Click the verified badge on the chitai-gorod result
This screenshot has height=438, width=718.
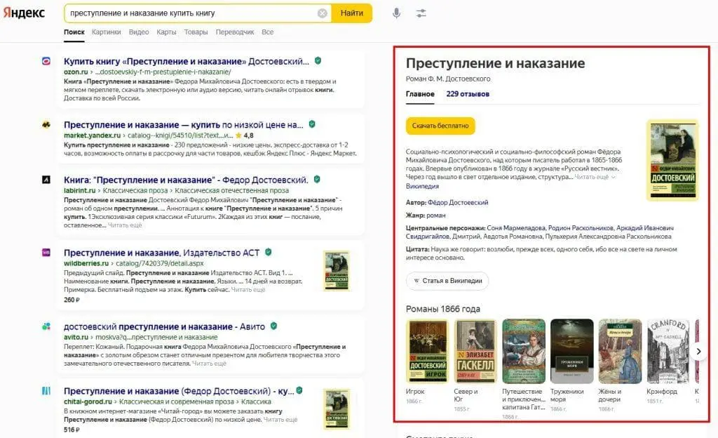click(x=299, y=390)
